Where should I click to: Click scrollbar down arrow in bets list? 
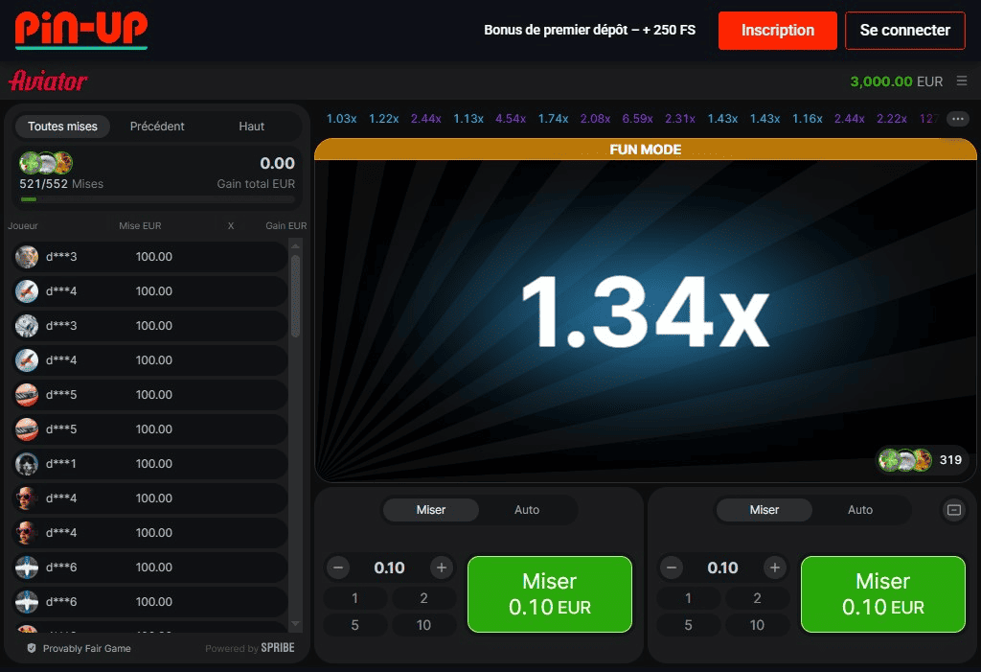click(x=295, y=624)
